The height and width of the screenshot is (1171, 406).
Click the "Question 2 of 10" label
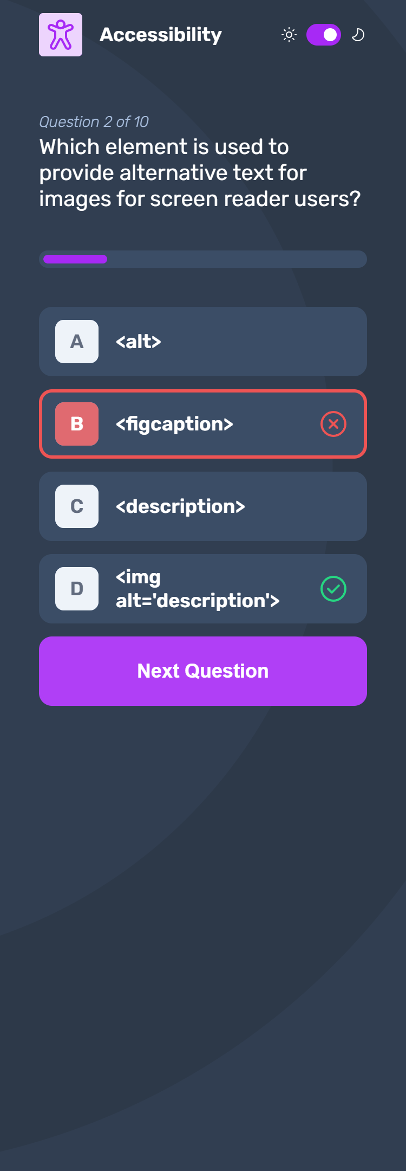[x=94, y=122]
